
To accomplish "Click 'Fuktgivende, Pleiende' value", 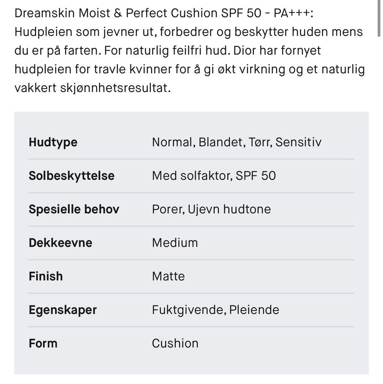I will pyautogui.click(x=215, y=310).
